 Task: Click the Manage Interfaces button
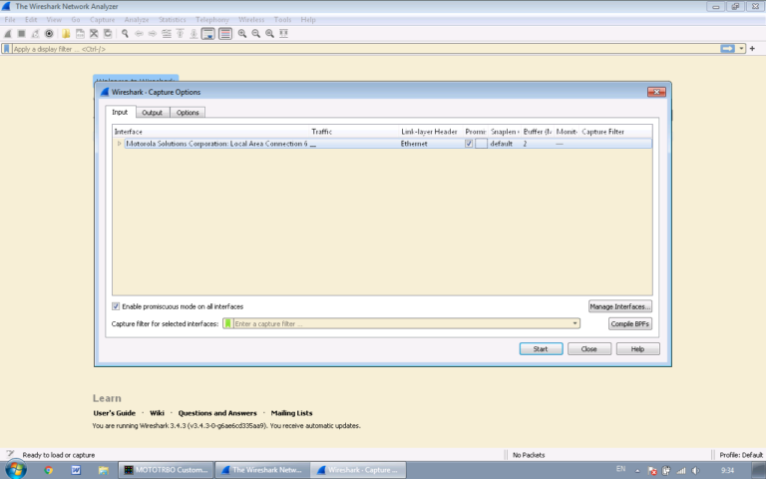click(x=620, y=306)
